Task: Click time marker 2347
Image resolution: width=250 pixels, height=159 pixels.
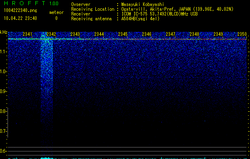Action: (x=171, y=34)
